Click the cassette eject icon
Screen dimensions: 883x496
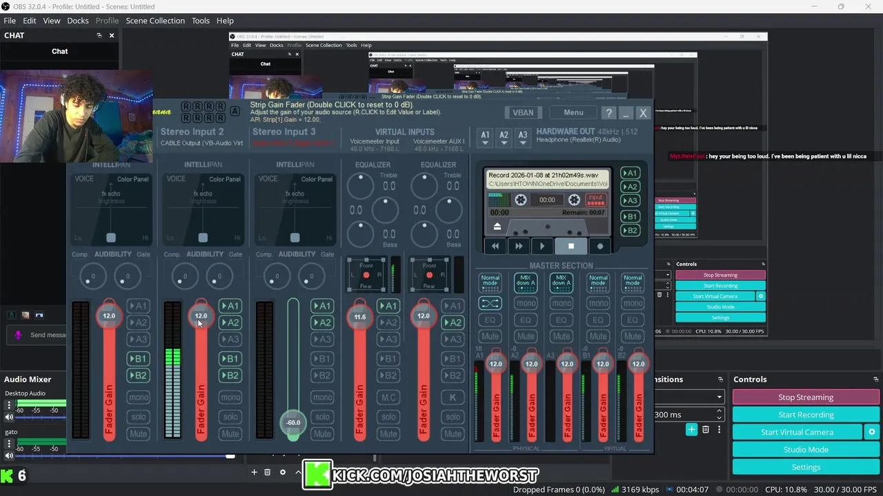[x=497, y=227]
